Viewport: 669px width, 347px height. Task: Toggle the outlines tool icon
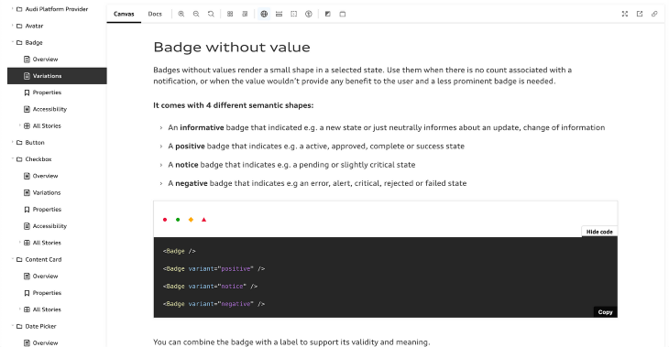point(294,14)
